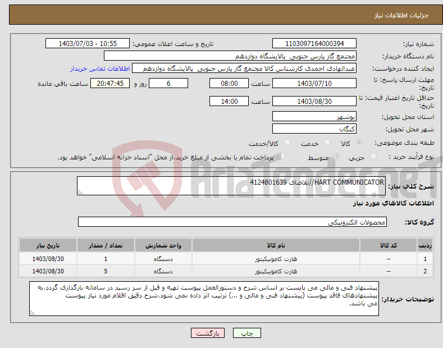Click the quantity 5 cell in row 2
This screenshot has height=348, width=443.
[x=106, y=271]
